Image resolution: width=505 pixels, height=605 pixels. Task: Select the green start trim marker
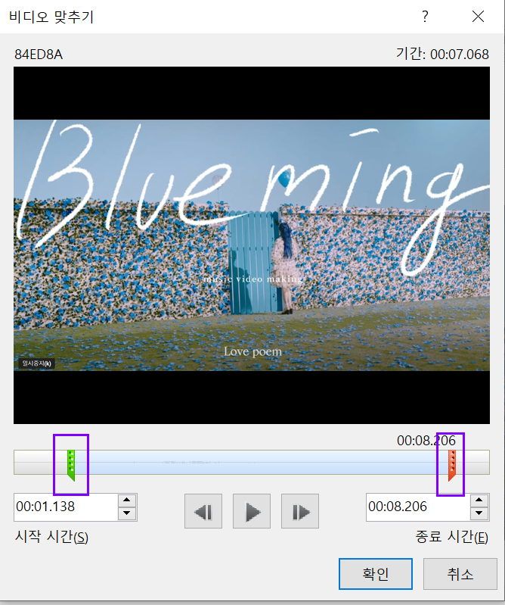pos(71,465)
